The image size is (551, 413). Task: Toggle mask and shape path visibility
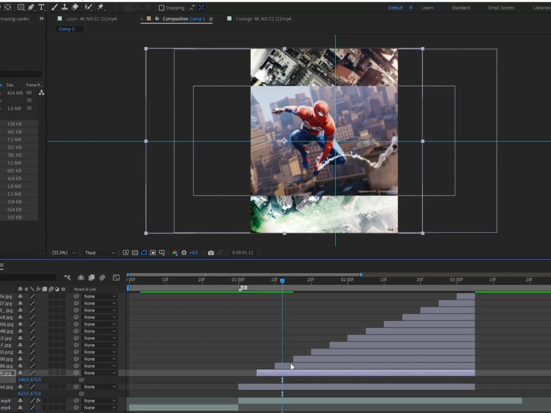pyautogui.click(x=144, y=253)
